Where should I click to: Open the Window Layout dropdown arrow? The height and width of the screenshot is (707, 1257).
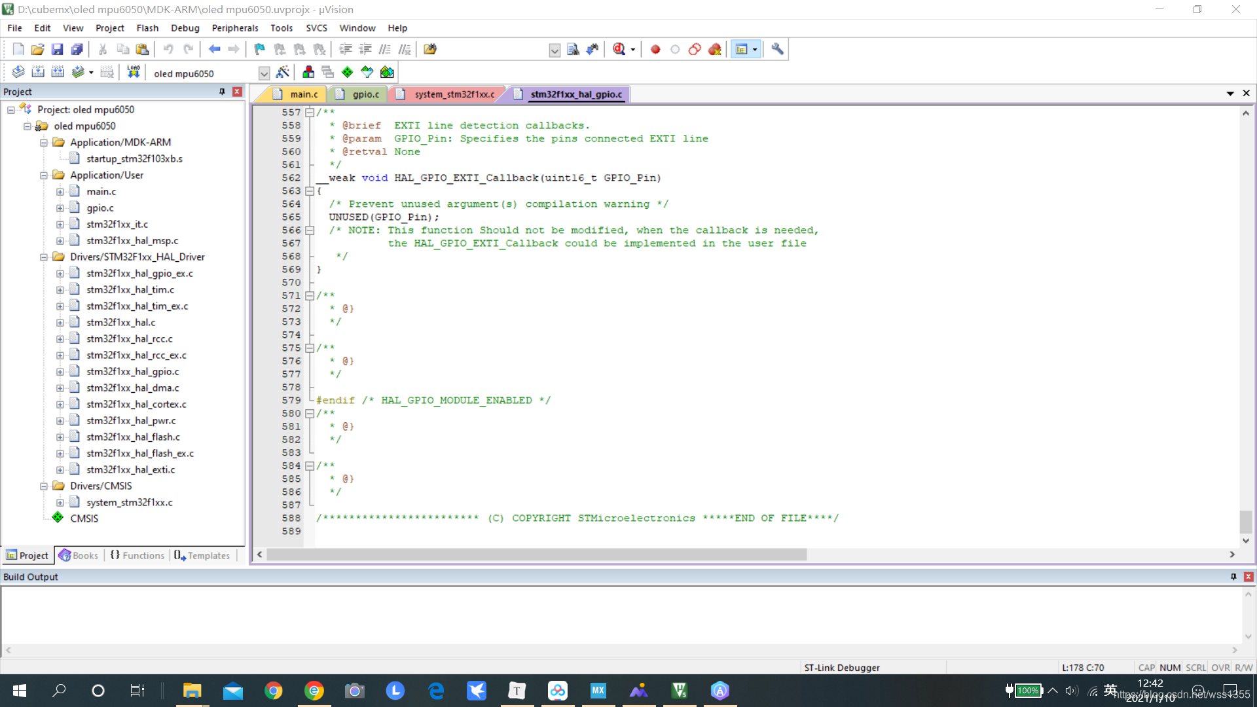pyautogui.click(x=755, y=50)
